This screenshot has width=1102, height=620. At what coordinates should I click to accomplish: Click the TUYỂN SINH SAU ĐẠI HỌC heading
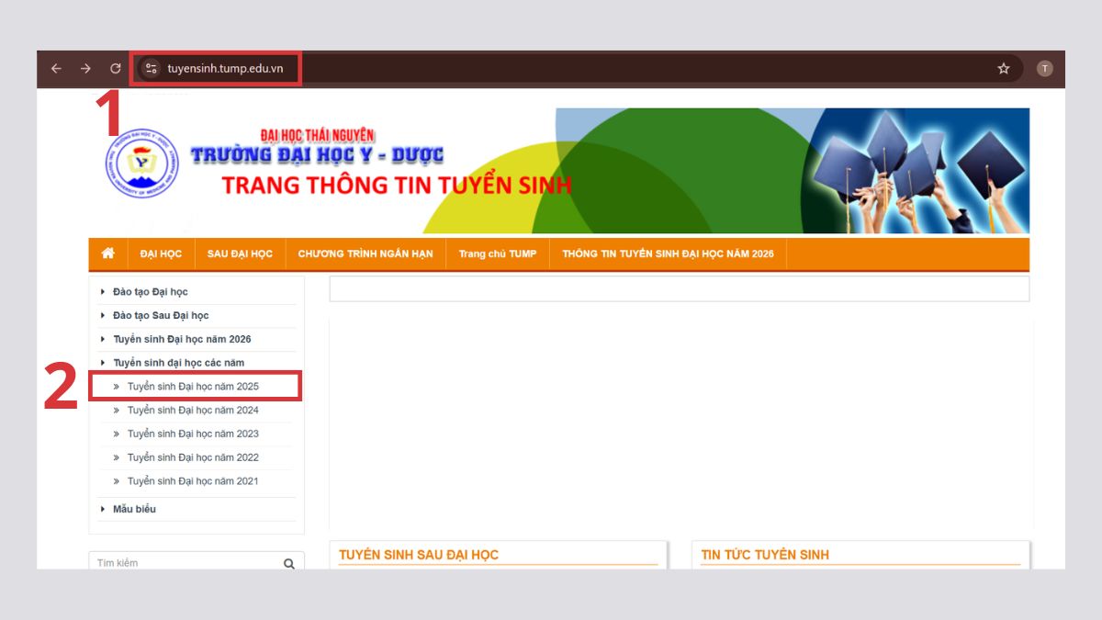point(419,555)
